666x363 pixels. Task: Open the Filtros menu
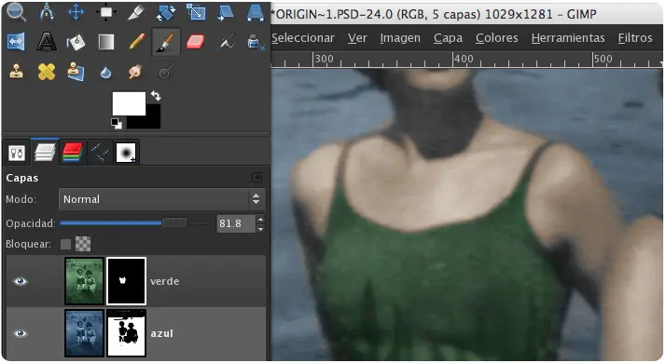(635, 38)
